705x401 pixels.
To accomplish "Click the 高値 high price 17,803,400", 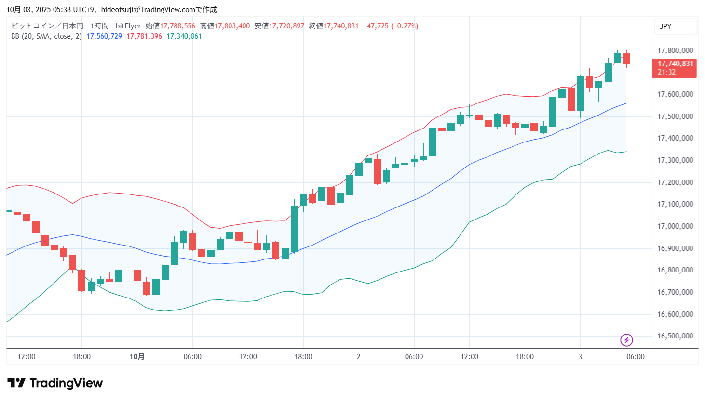I will click(x=232, y=26).
